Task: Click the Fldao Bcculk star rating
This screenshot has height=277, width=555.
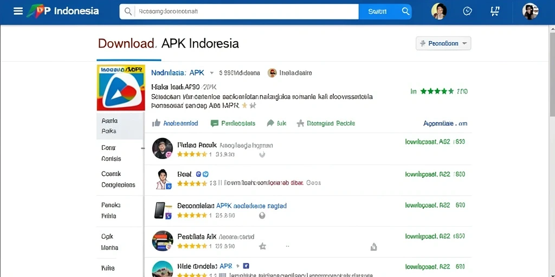Action: pyautogui.click(x=192, y=154)
